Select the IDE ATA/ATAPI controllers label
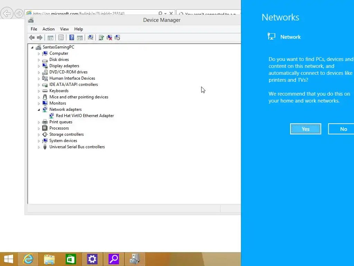 pos(74,85)
